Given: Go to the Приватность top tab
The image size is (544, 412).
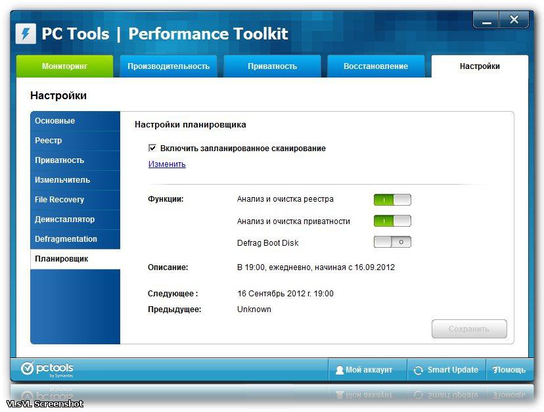Looking at the screenshot, I should click(272, 66).
